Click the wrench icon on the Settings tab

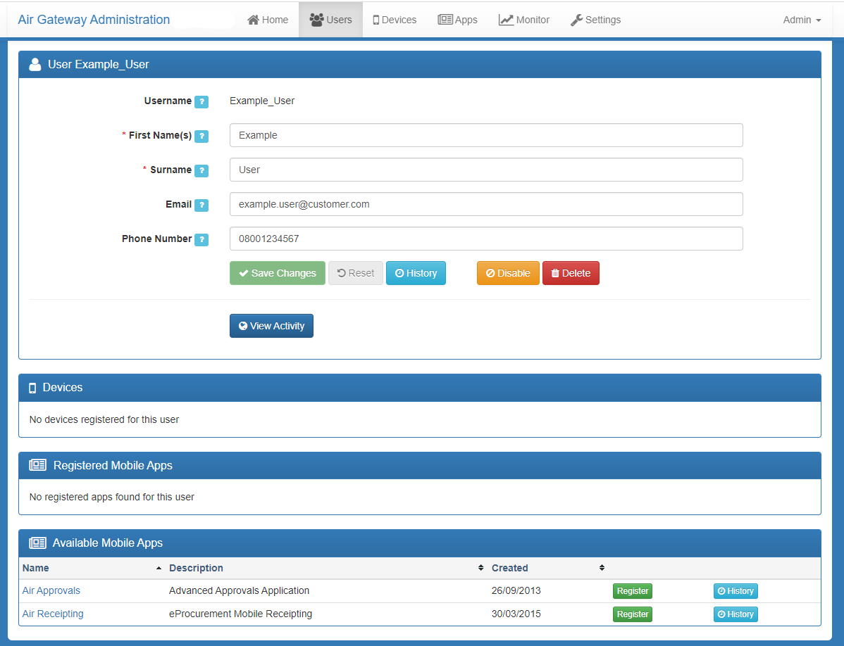(x=576, y=20)
